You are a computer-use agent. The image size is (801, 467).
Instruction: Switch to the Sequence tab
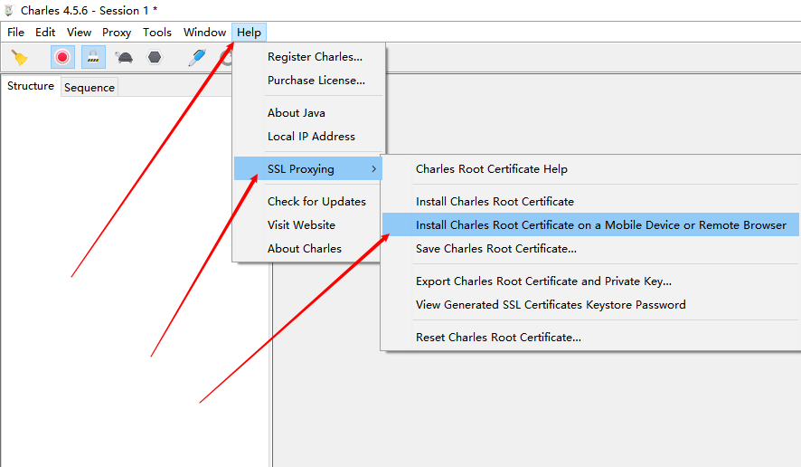90,87
